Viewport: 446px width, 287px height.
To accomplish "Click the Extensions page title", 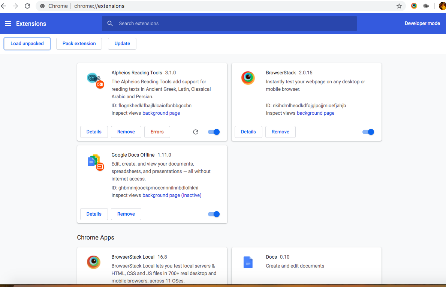I will pos(31,23).
